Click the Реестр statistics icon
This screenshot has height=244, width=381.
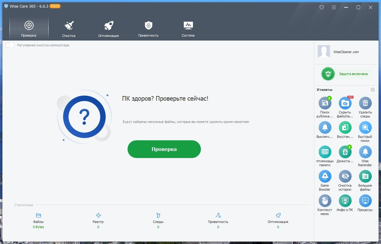(x=98, y=215)
